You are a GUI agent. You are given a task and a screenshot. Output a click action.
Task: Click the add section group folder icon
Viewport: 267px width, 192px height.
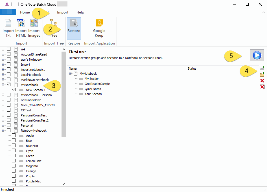coord(262,75)
